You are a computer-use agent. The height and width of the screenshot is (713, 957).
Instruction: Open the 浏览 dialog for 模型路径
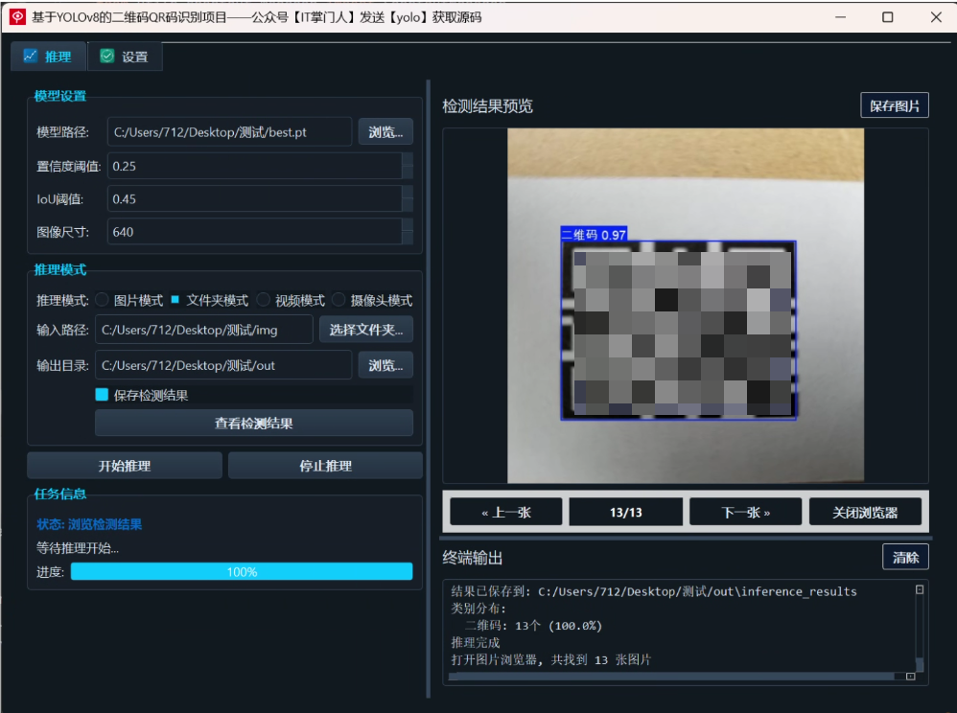pos(385,131)
